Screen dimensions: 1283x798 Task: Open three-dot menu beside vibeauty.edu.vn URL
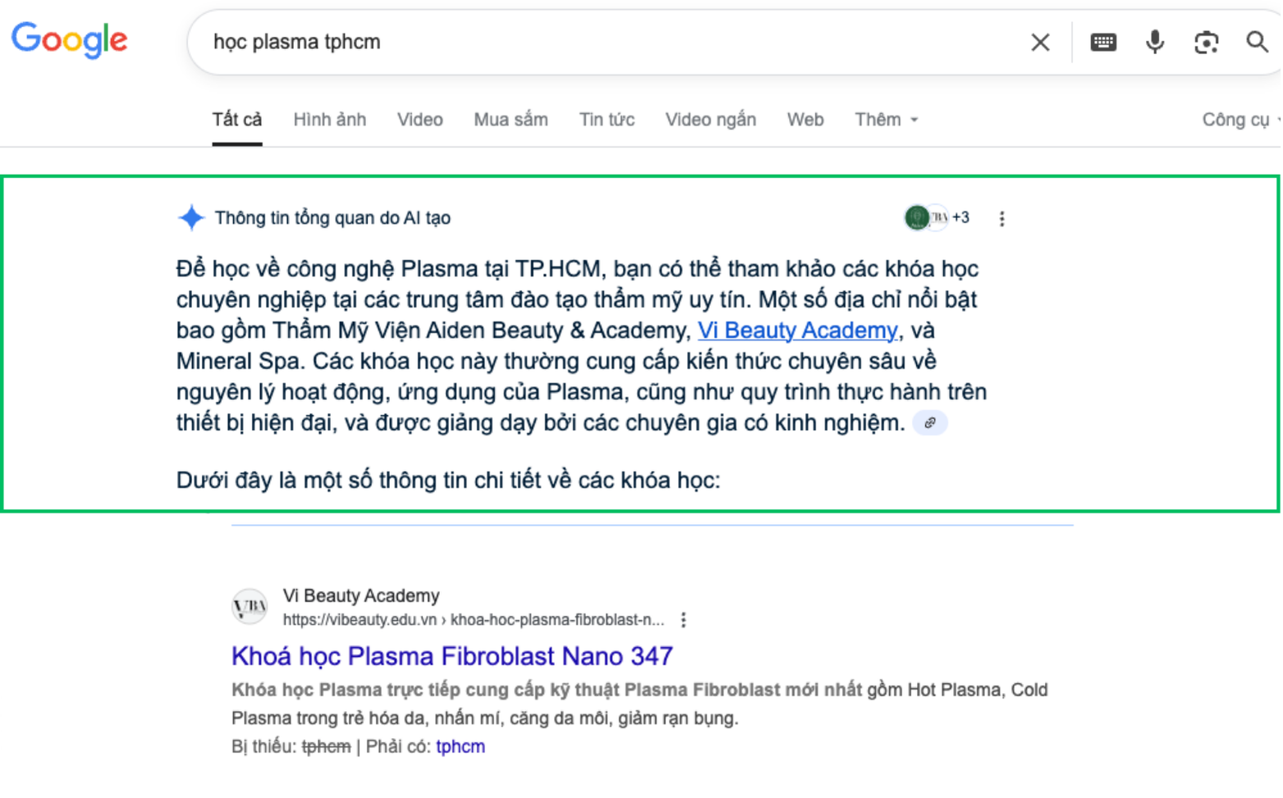683,620
